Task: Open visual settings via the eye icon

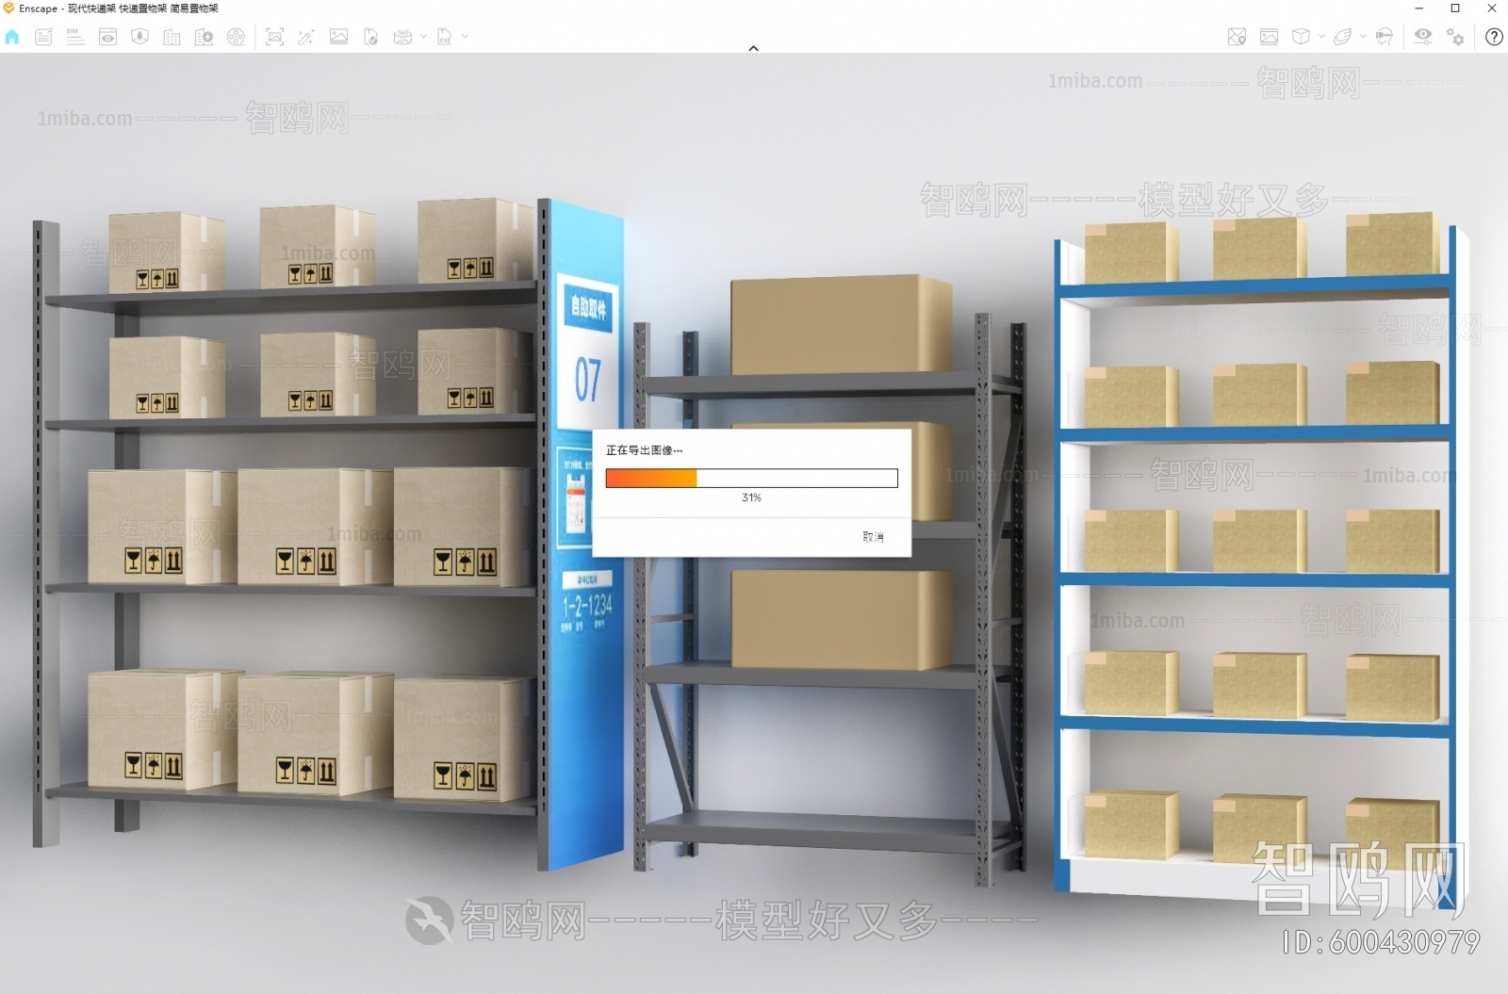Action: point(1423,38)
